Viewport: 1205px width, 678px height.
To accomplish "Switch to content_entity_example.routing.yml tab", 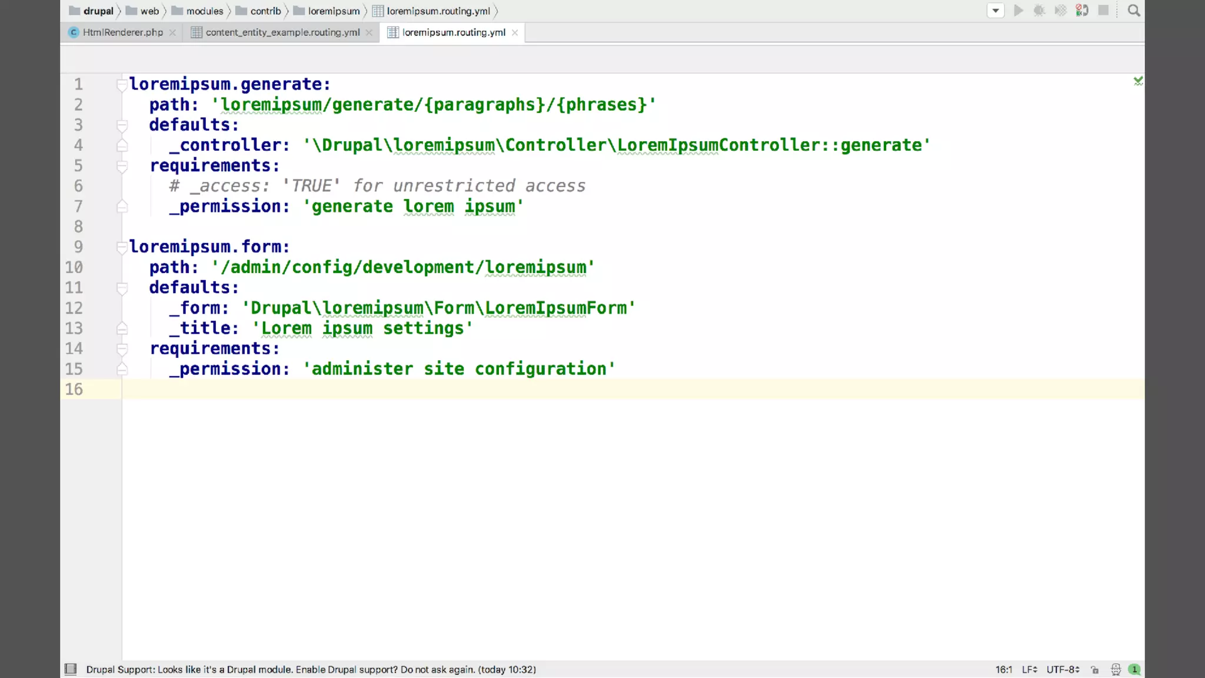I will point(282,32).
